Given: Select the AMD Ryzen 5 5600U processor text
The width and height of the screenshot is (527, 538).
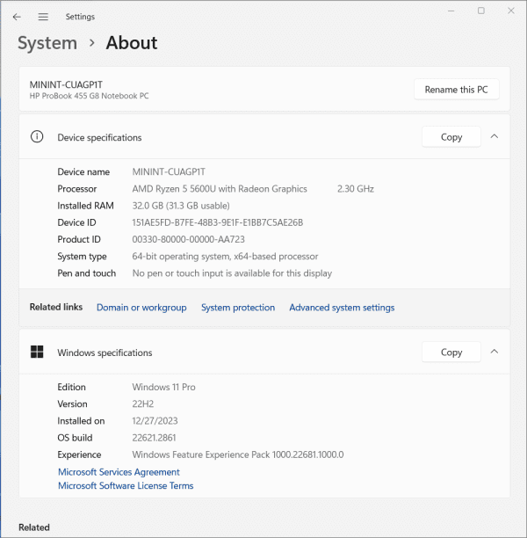Looking at the screenshot, I should [x=220, y=189].
